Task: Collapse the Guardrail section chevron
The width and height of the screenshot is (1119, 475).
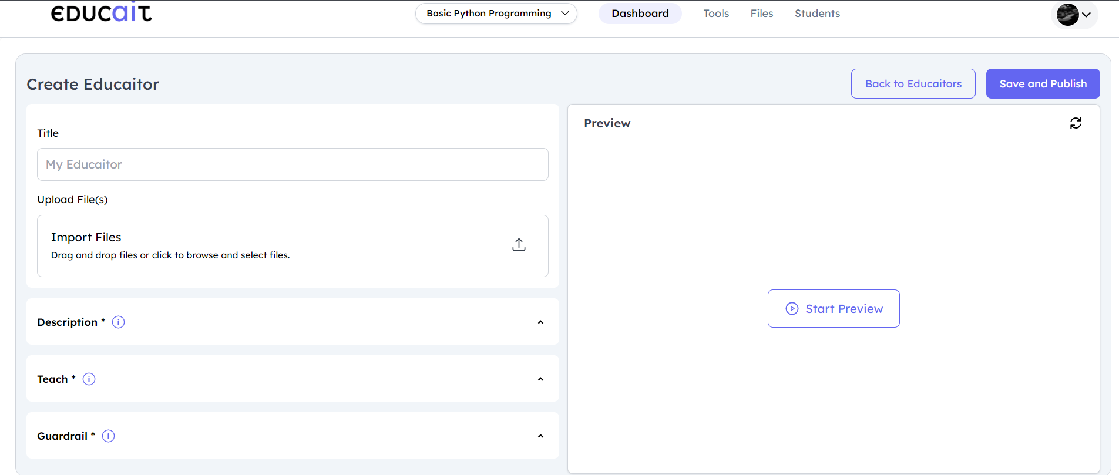Action: point(540,436)
